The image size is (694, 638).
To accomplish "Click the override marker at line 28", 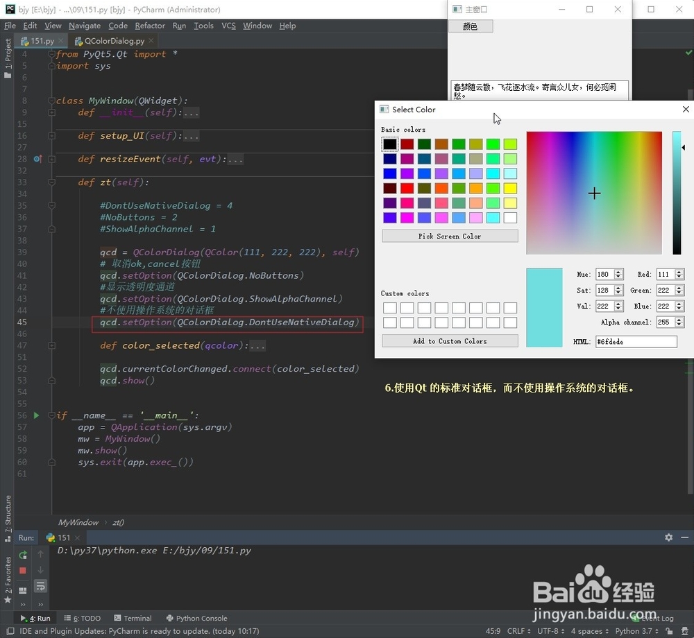I will click(x=37, y=159).
